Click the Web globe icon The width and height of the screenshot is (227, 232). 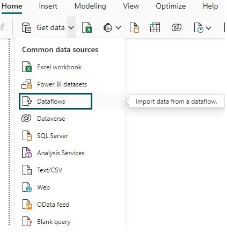tap(27, 187)
